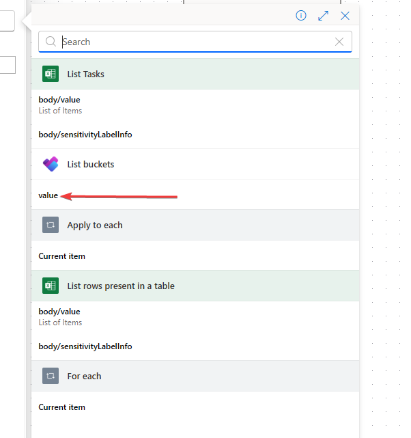Insert body/value from List rows present in a table
This screenshot has height=438, width=411.
click(59, 312)
